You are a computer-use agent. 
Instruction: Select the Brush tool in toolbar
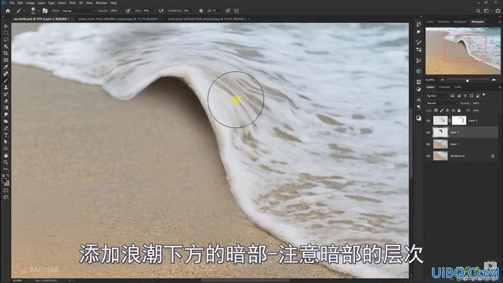(6, 80)
